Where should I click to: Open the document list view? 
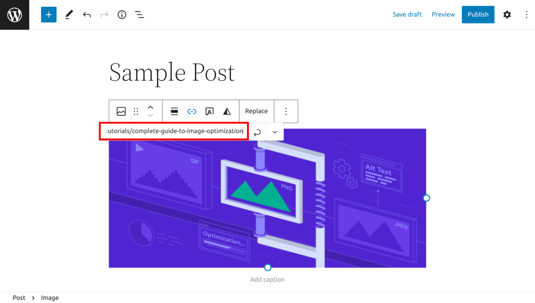click(139, 14)
